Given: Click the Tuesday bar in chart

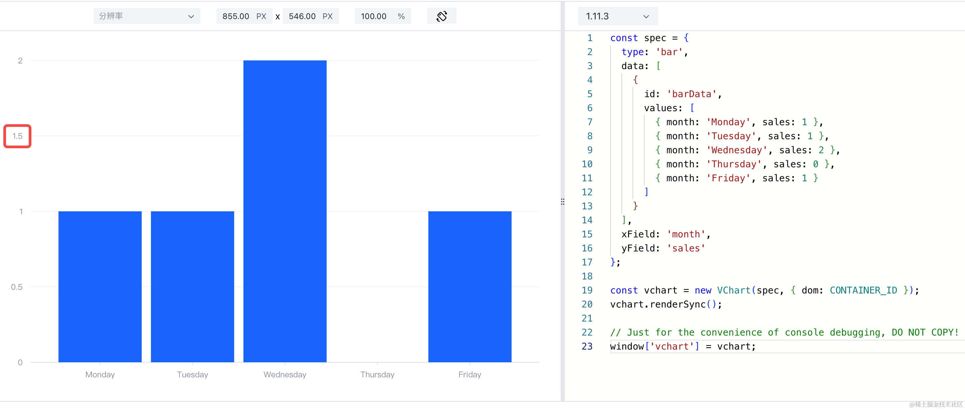Looking at the screenshot, I should pos(192,286).
